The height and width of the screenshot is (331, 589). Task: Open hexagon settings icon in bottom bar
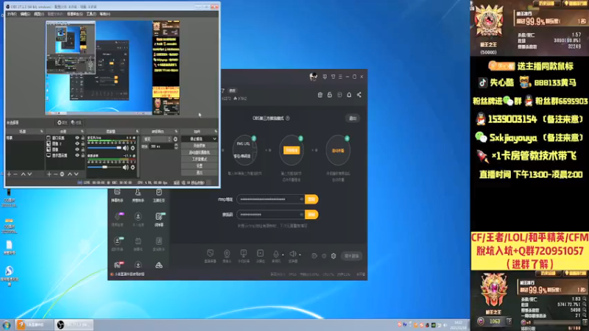(334, 256)
